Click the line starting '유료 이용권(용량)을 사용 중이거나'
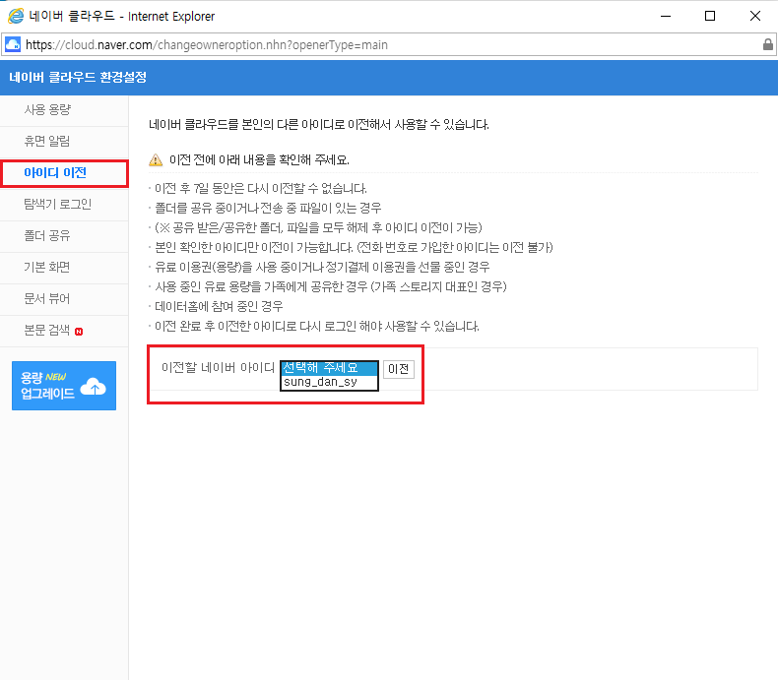The width and height of the screenshot is (778, 680). (322, 267)
